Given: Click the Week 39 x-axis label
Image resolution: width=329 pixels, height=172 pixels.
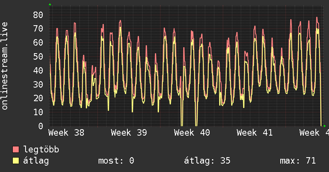Looking at the screenshot, I should (129, 133).
